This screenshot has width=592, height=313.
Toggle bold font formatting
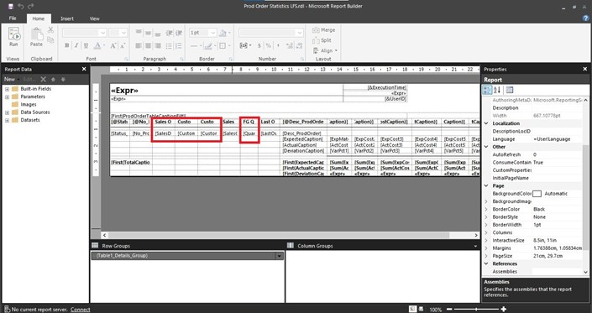click(x=67, y=45)
